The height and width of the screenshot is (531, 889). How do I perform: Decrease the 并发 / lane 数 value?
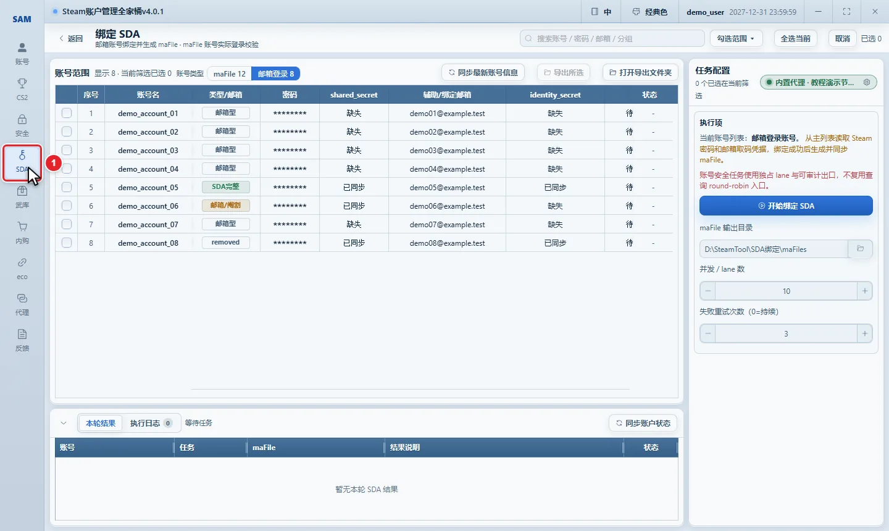(708, 291)
